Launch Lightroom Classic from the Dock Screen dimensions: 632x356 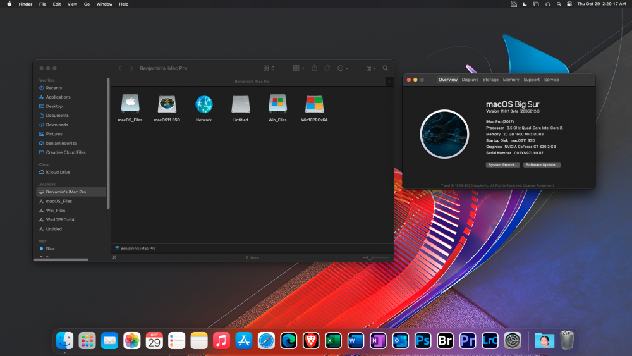click(x=490, y=341)
